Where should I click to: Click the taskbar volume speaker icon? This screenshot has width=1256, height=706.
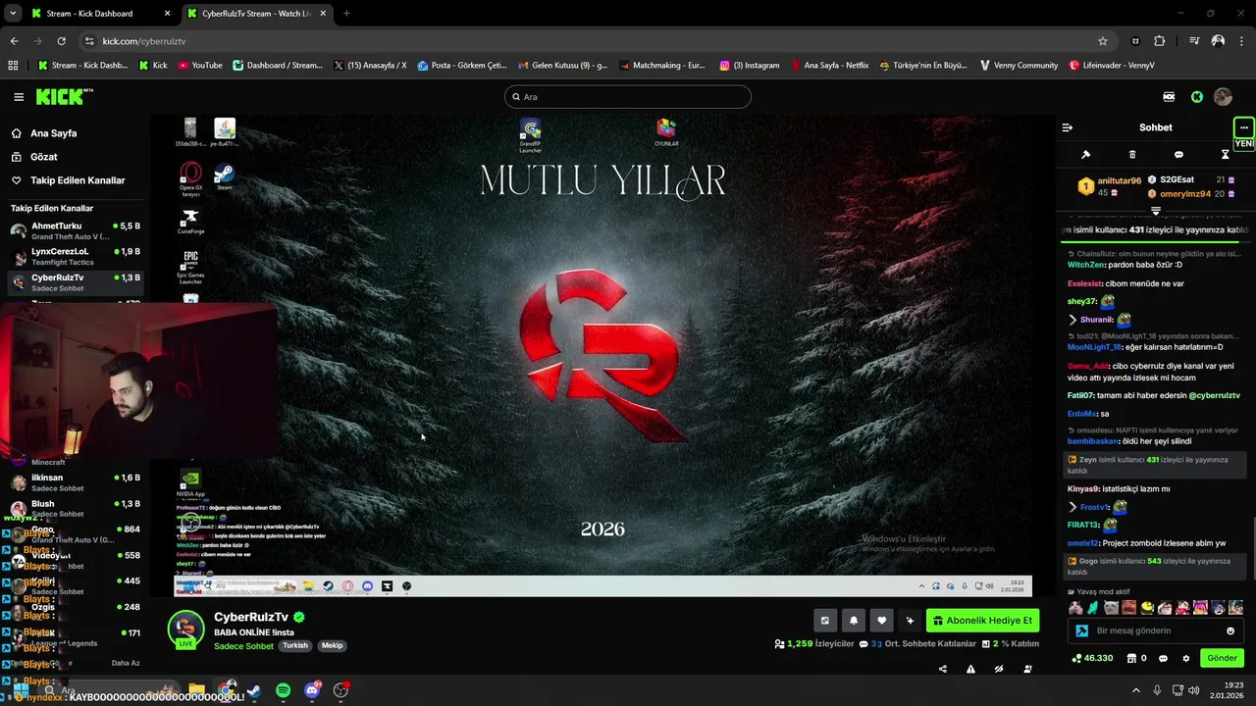coord(1194,690)
